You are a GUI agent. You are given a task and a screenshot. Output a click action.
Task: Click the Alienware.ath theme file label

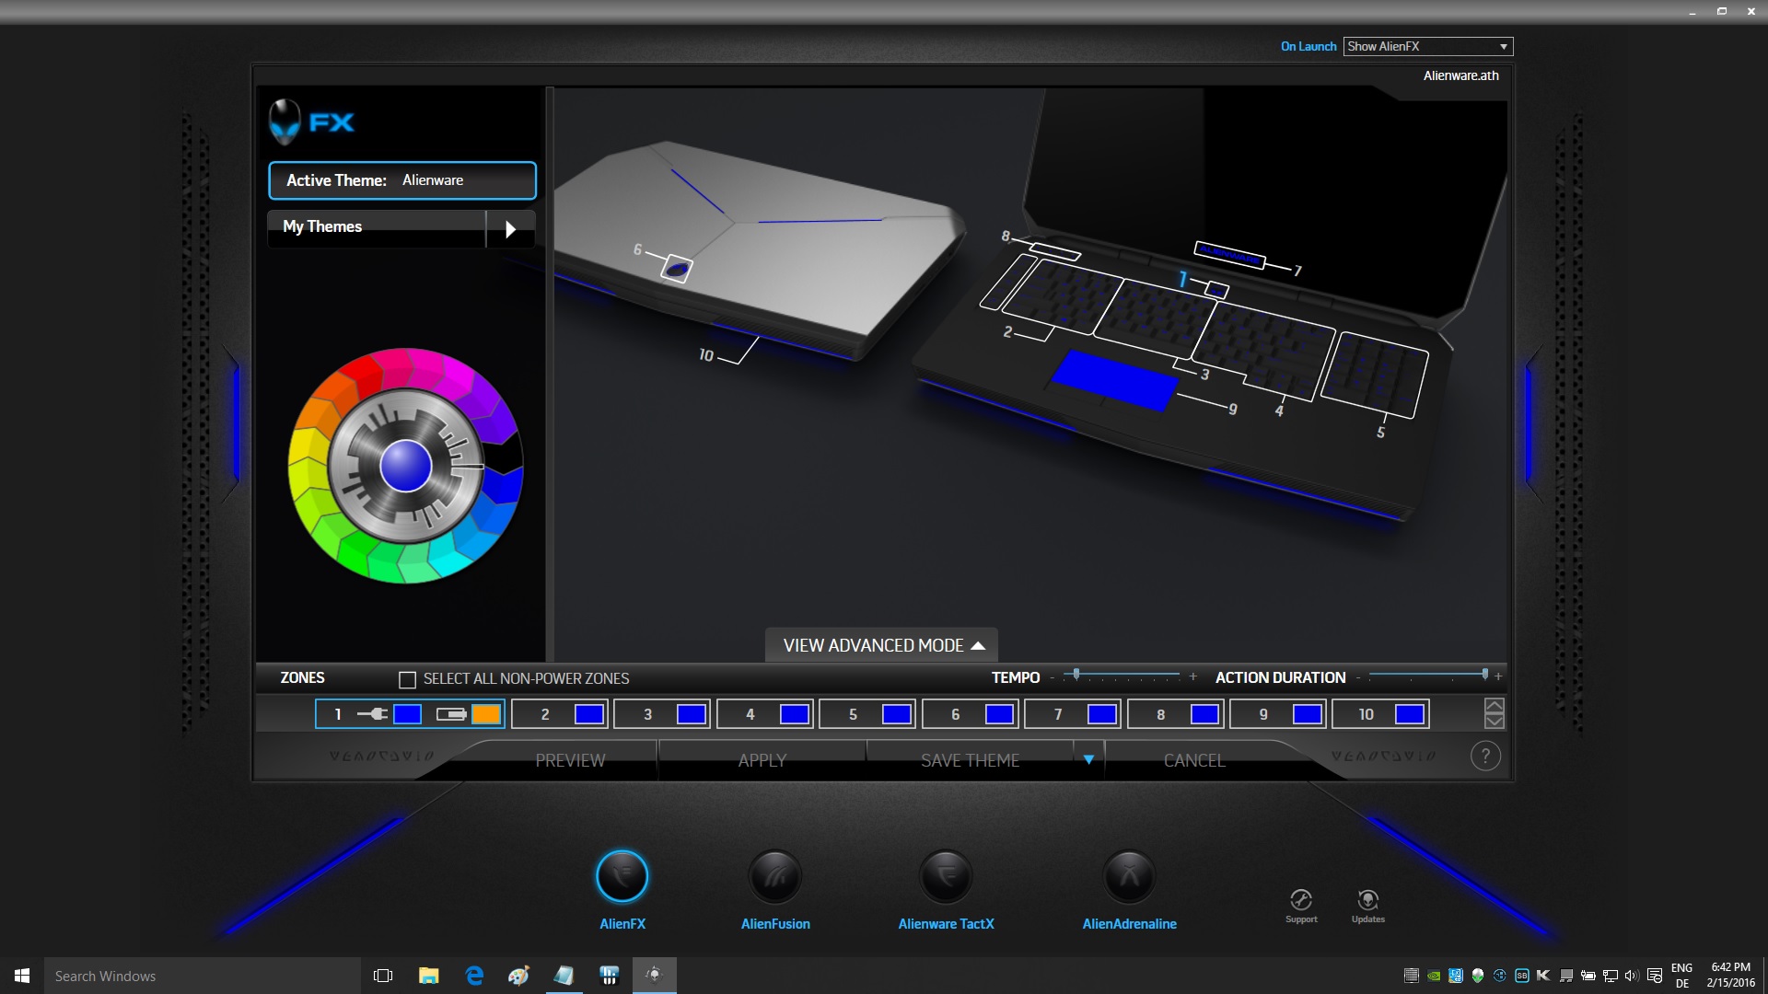1460,75
